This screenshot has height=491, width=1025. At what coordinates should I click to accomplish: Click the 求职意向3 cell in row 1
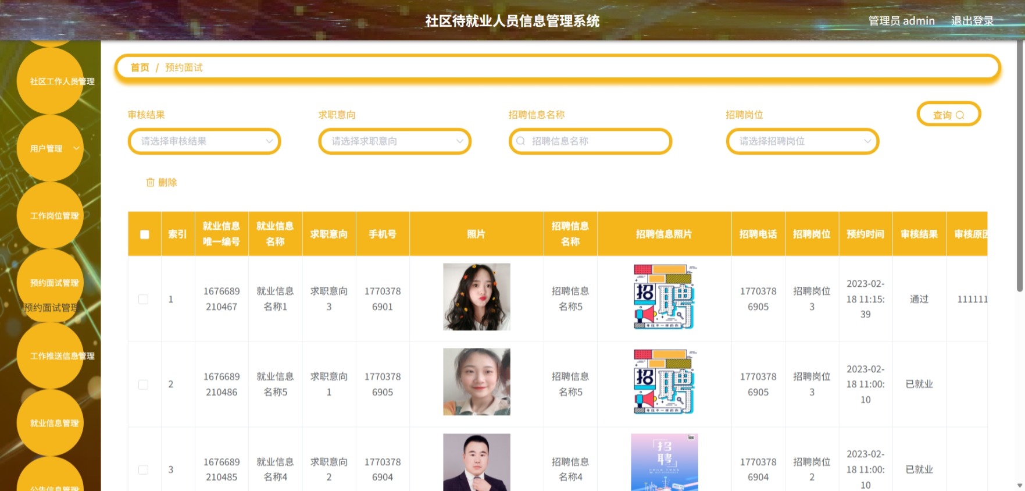(x=329, y=299)
